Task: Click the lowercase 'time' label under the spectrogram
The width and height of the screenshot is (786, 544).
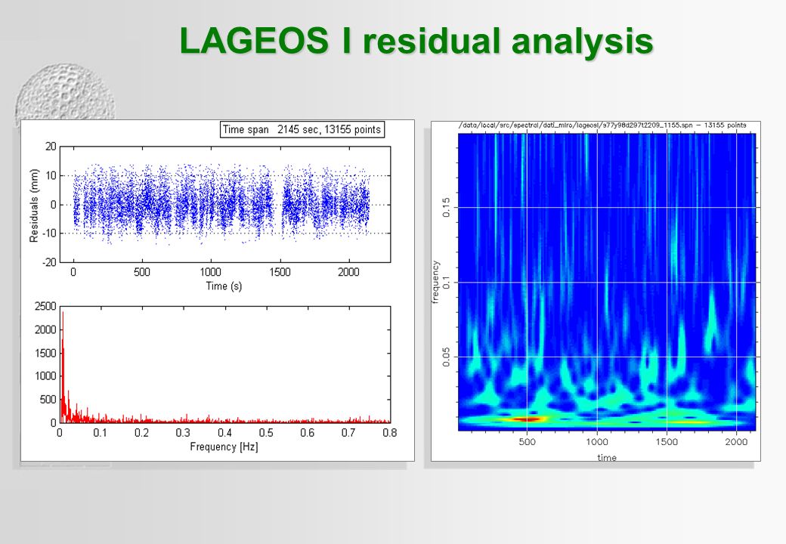Action: [607, 457]
